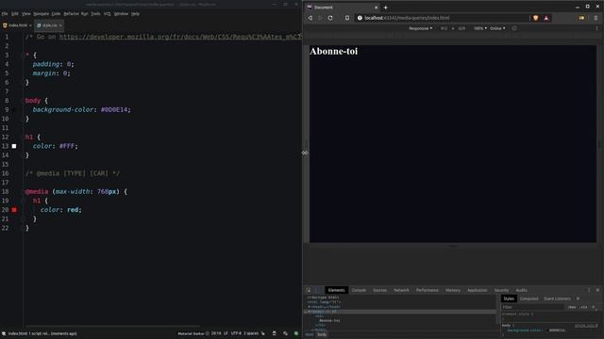Click the browser address bar URL
604x339 pixels.
point(407,18)
